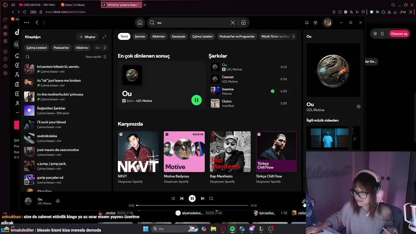Click the Oturum aç button on TikTok
The height and width of the screenshot is (234, 416).
click(x=399, y=33)
